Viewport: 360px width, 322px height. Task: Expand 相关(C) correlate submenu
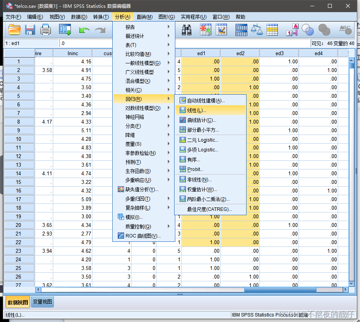pos(144,90)
